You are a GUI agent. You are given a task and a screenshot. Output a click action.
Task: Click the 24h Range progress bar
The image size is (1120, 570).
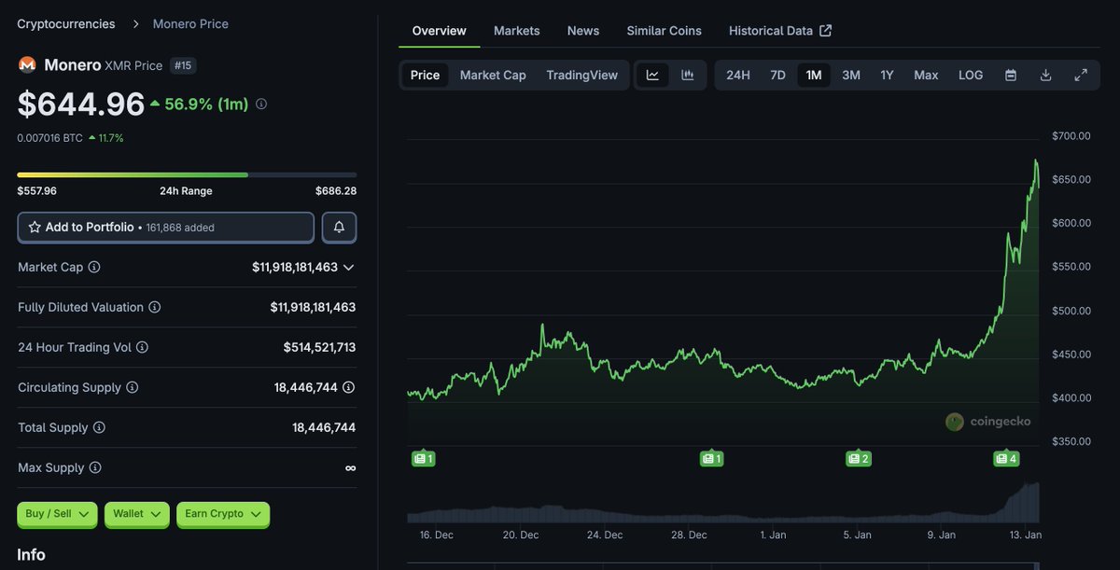pyautogui.click(x=187, y=174)
